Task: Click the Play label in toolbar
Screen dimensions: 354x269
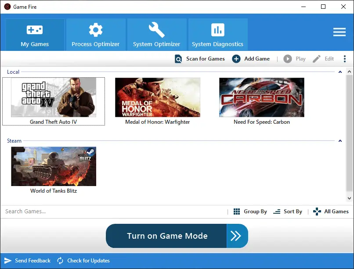Action: pyautogui.click(x=300, y=59)
